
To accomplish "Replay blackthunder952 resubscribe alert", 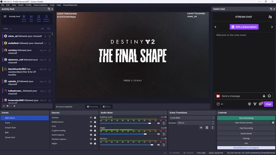I will (50, 69).
